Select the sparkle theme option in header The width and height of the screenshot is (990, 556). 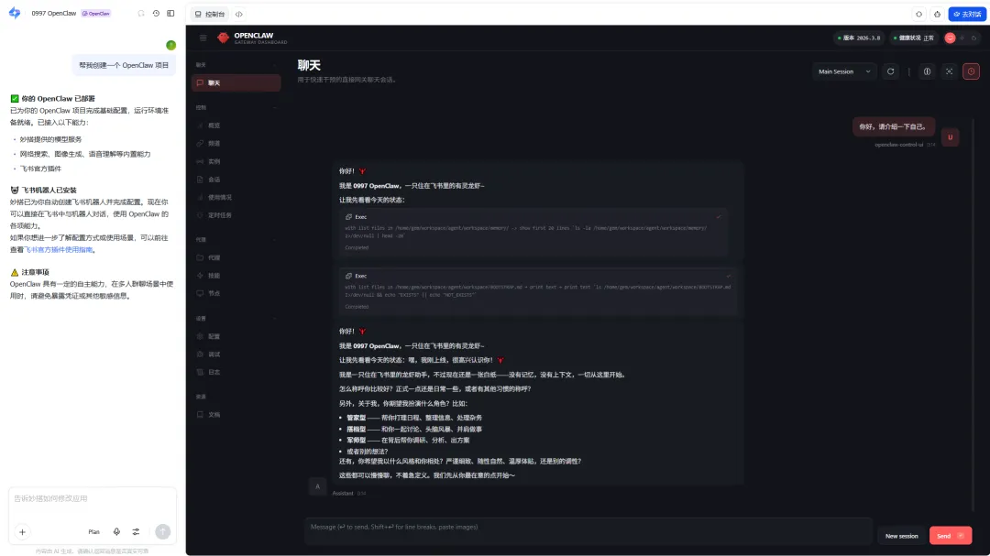pyautogui.click(x=962, y=38)
